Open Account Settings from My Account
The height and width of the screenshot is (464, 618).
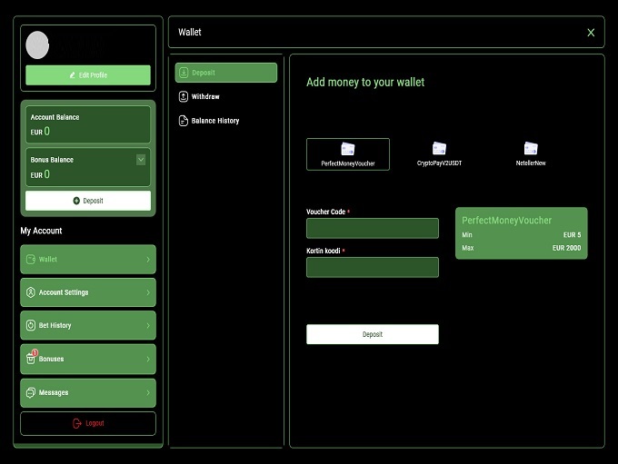click(88, 292)
